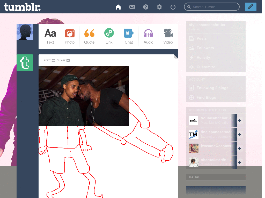This screenshot has height=198, width=265.
Task: Create a new Link post
Action: 109,36
